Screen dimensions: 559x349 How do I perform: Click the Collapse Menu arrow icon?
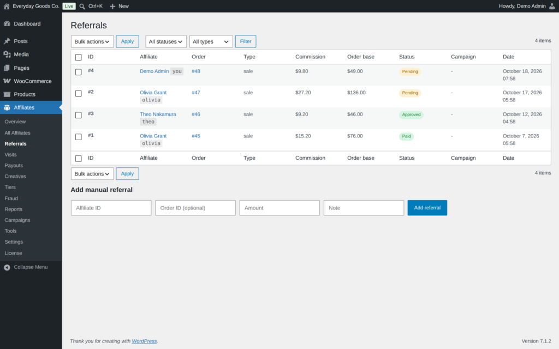tap(7, 267)
